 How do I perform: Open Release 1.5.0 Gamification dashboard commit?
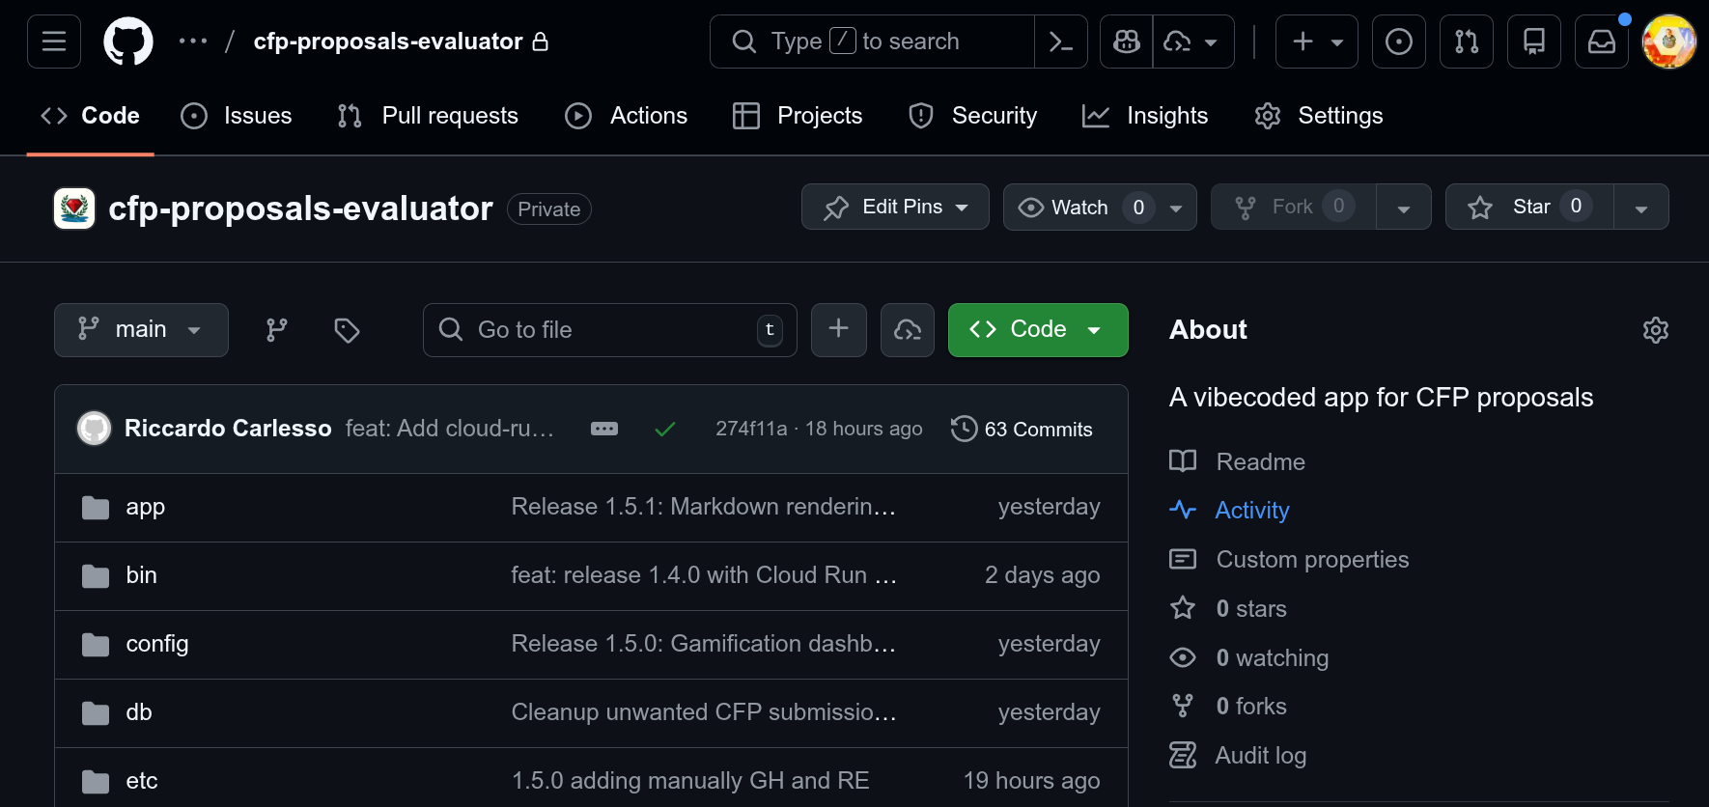click(704, 644)
